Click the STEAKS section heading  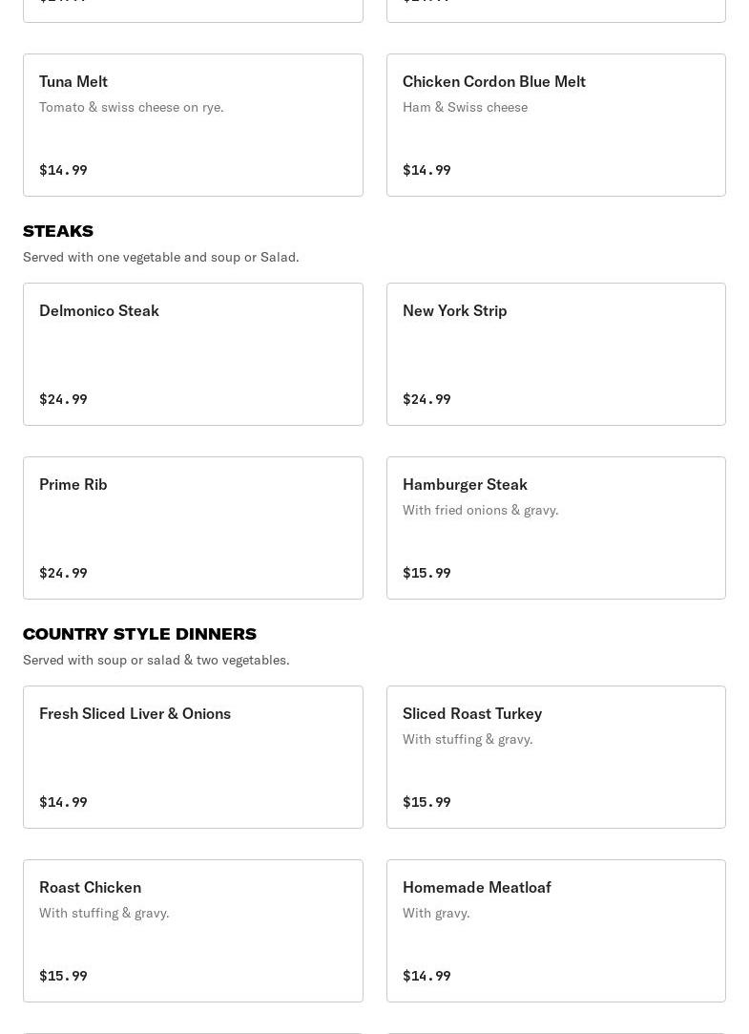[x=58, y=231]
